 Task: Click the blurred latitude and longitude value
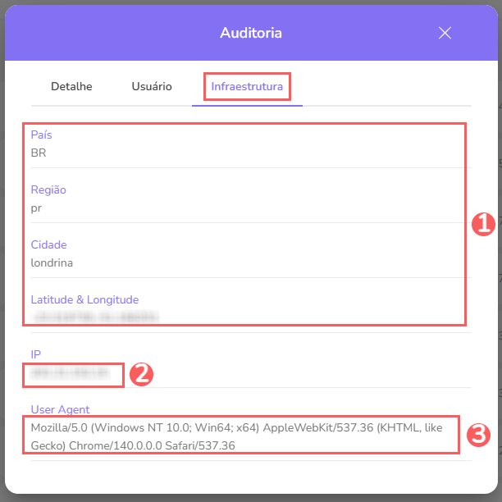tap(95, 316)
